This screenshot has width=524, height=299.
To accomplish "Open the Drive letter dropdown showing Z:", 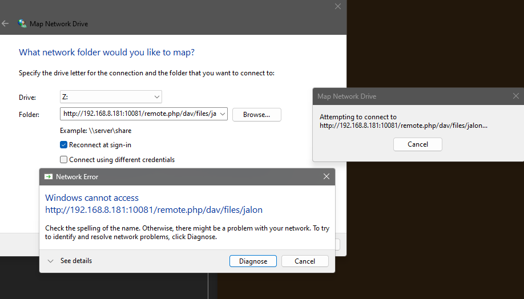I will (x=111, y=97).
